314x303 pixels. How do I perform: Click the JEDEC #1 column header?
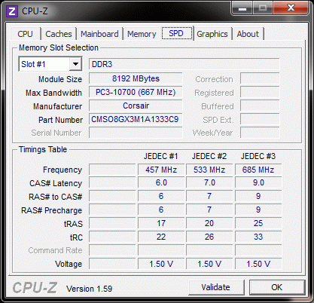160,156
